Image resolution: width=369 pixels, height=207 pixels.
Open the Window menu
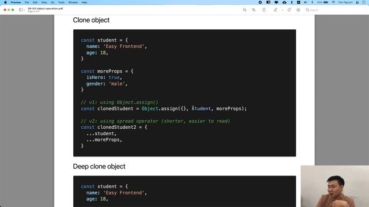(x=73, y=2)
